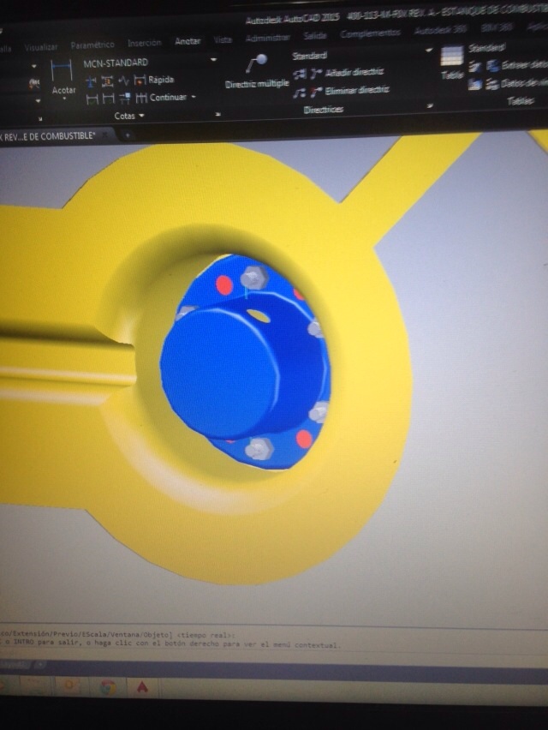Open Google Chrome from the taskbar

tap(108, 686)
